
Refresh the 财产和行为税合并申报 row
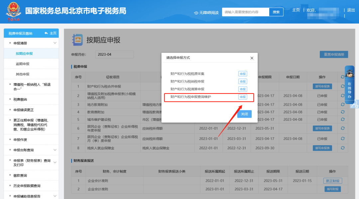click(342, 86)
